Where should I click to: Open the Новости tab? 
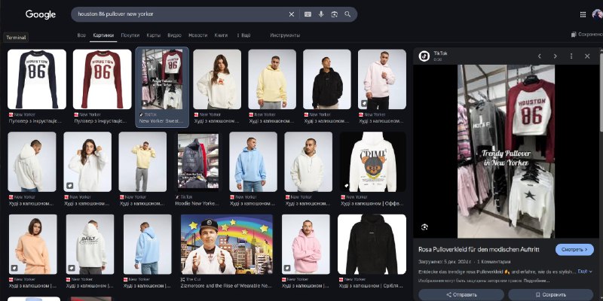coord(197,35)
